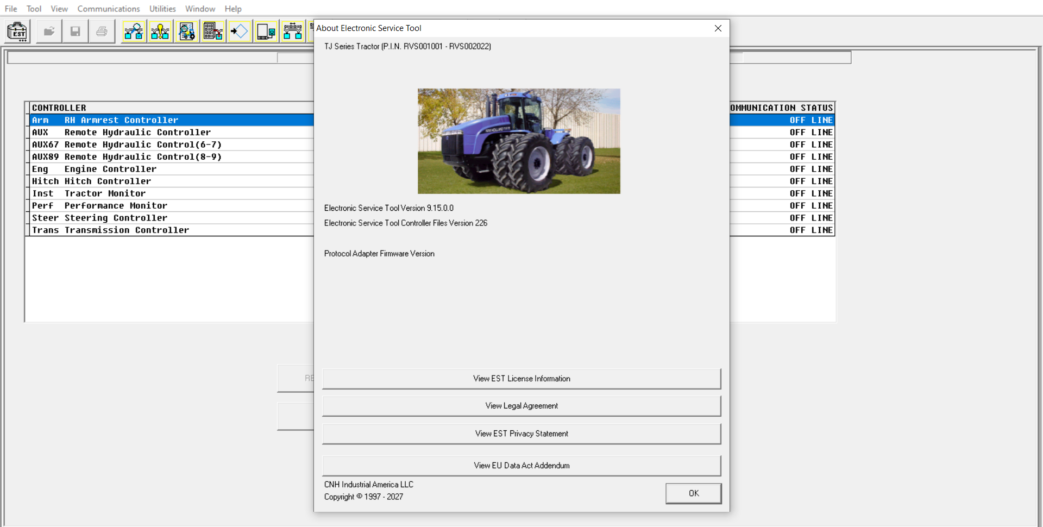This screenshot has height=527, width=1043.
Task: Select the AUX89 Remote Hydraulic Control(8-9) row
Action: (172, 157)
